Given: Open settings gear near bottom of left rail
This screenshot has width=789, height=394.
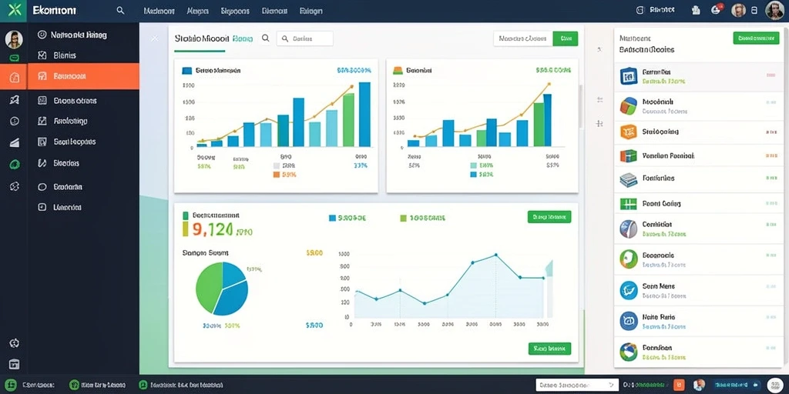Looking at the screenshot, I should click(15, 343).
